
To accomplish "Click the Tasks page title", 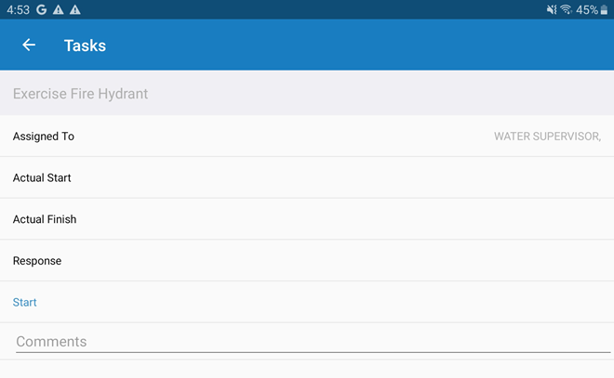I will click(85, 45).
